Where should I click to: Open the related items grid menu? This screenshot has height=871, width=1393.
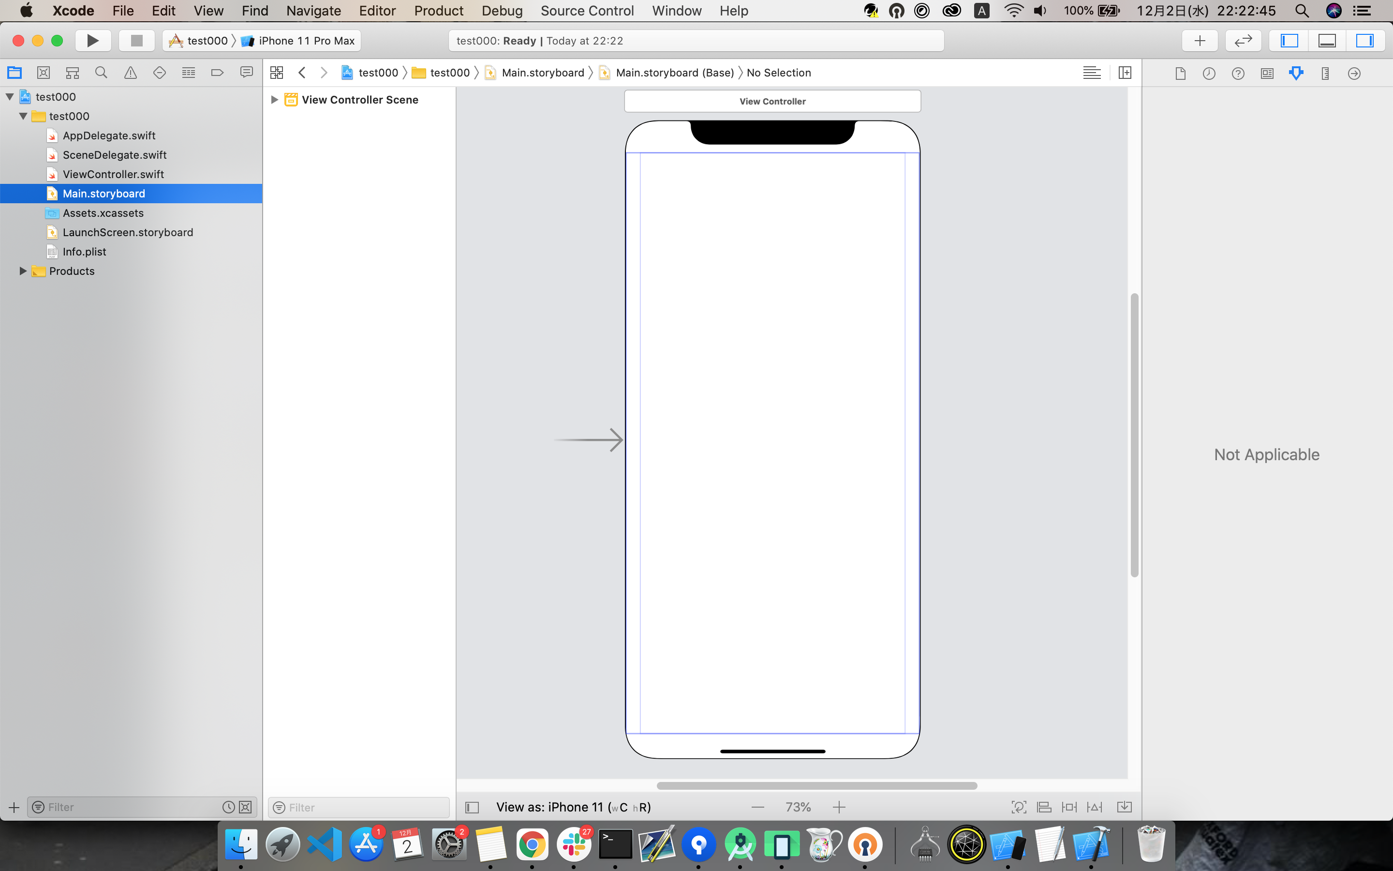tap(277, 73)
